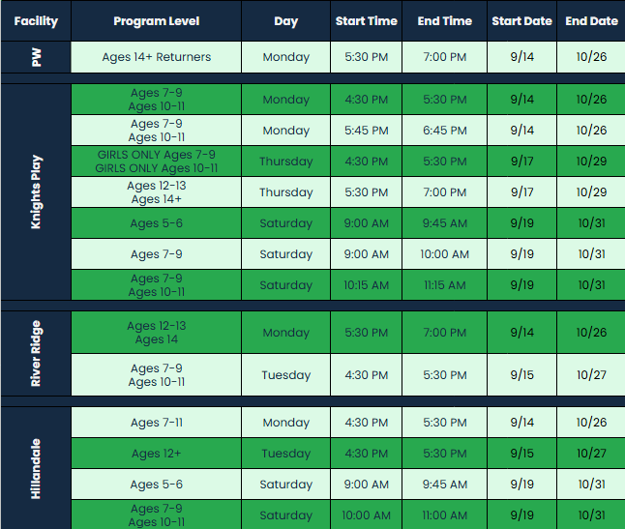
Task: Click the End Date column header
Action: (591, 20)
